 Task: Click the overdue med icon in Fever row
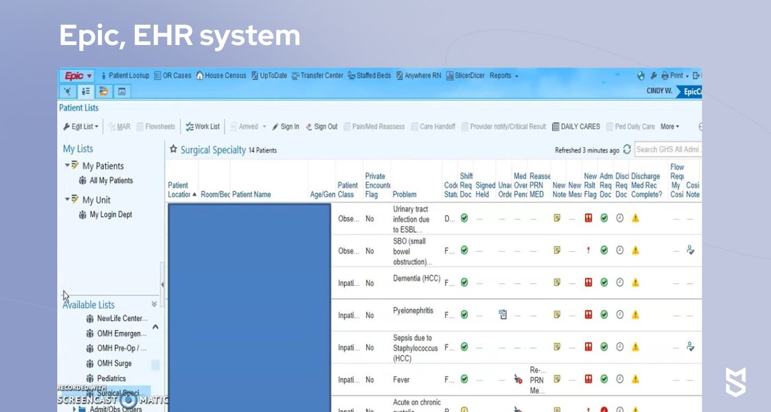(x=518, y=379)
